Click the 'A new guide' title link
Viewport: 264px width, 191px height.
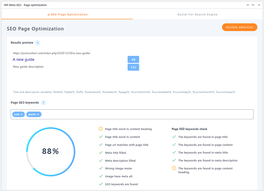click(24, 60)
